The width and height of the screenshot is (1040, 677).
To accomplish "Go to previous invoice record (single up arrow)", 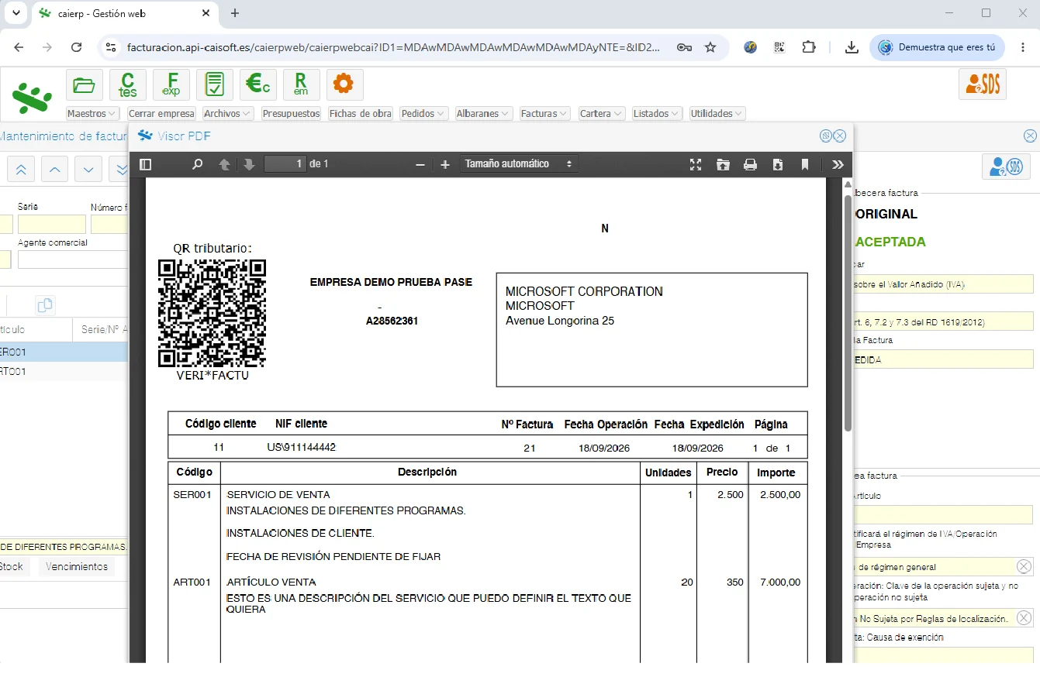I will (x=54, y=169).
